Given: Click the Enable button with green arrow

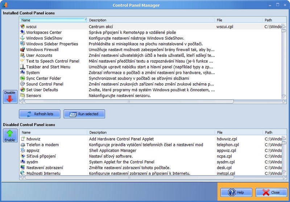Looking at the screenshot, I should click(10, 135).
